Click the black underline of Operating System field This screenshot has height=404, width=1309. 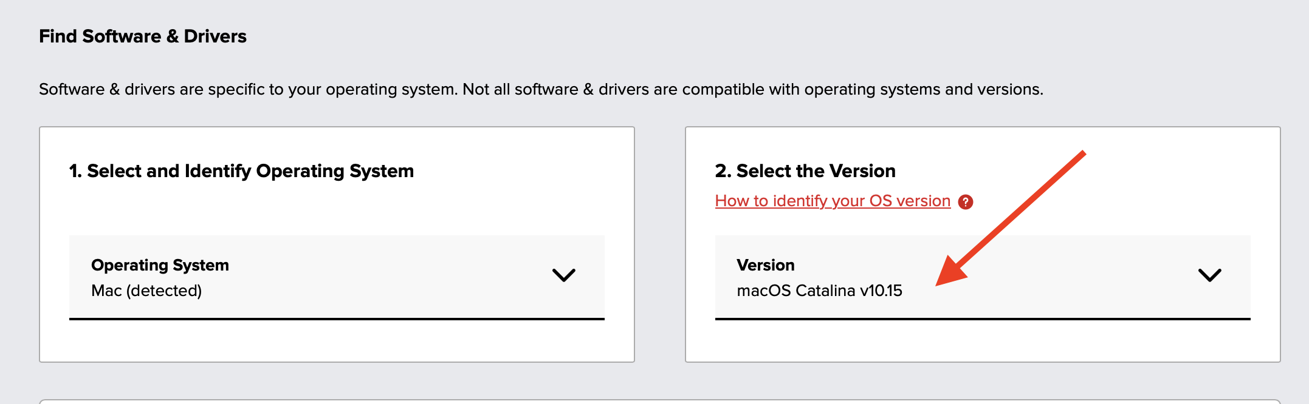pos(336,318)
